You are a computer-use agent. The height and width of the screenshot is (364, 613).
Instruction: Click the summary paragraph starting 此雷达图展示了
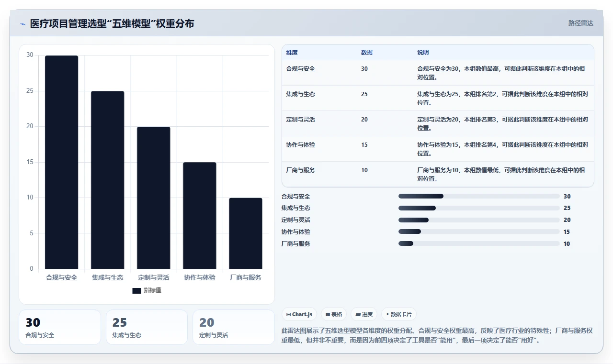[437, 336]
